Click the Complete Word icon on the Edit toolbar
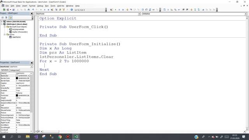 pos(179,10)
